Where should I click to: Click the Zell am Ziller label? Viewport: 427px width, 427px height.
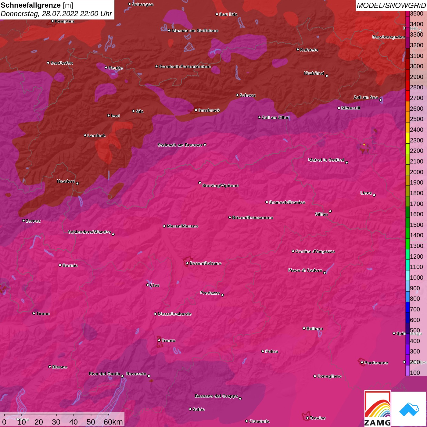click(x=275, y=117)
